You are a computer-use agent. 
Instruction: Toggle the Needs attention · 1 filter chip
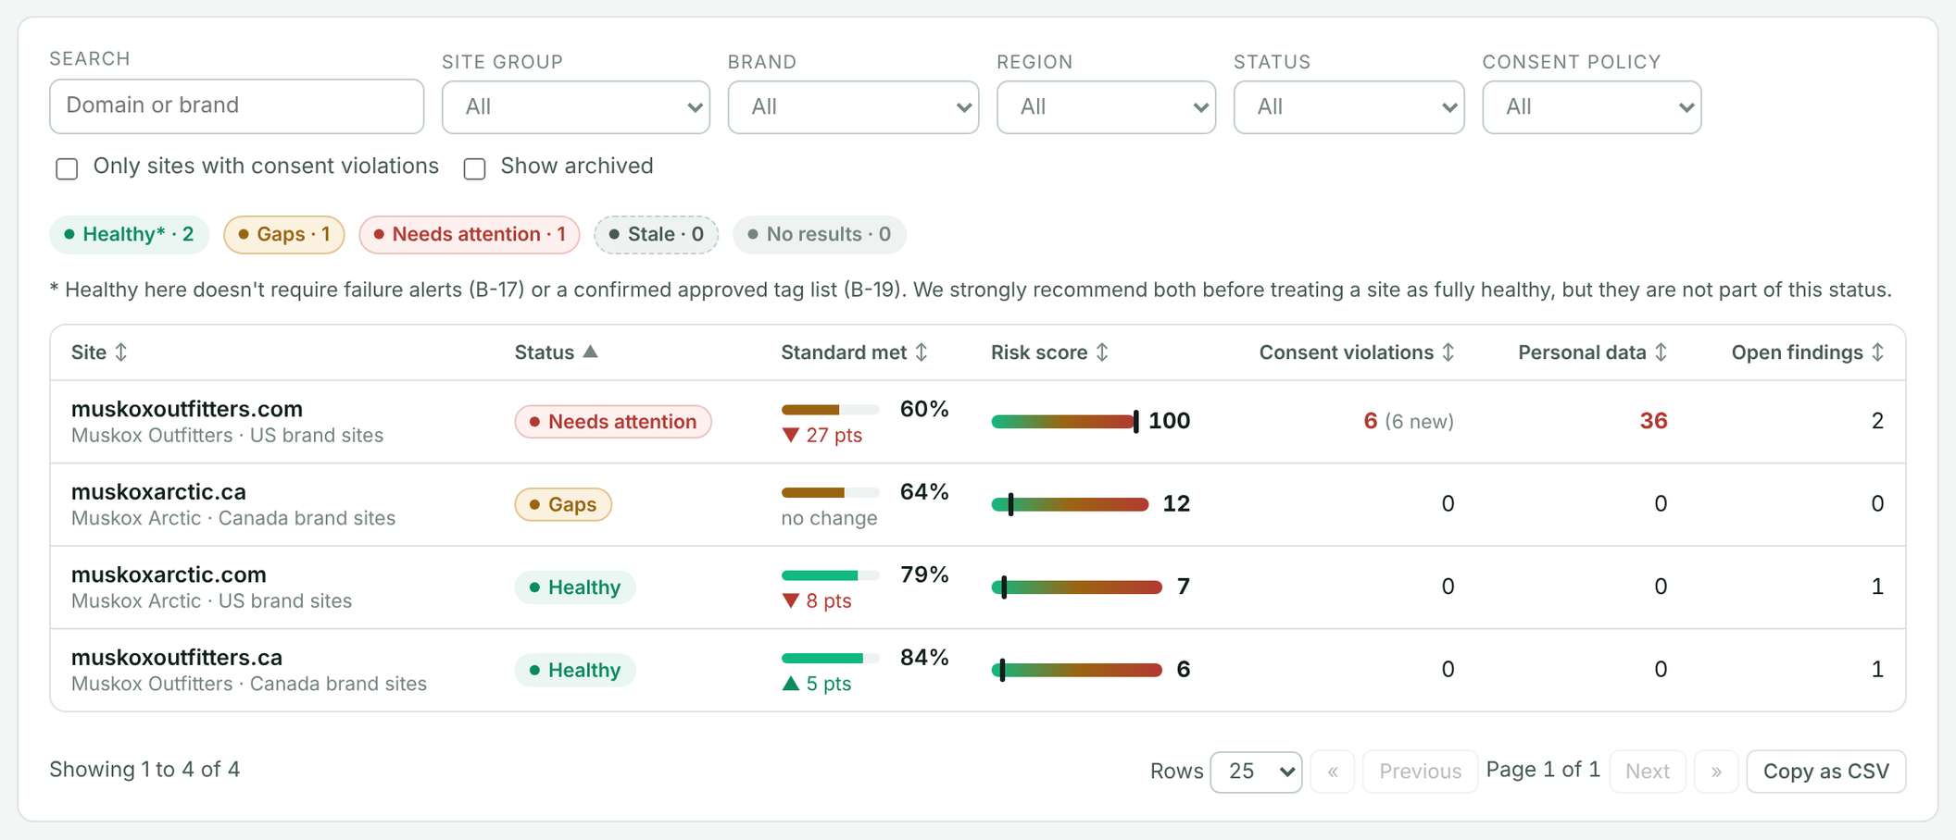tap(470, 234)
